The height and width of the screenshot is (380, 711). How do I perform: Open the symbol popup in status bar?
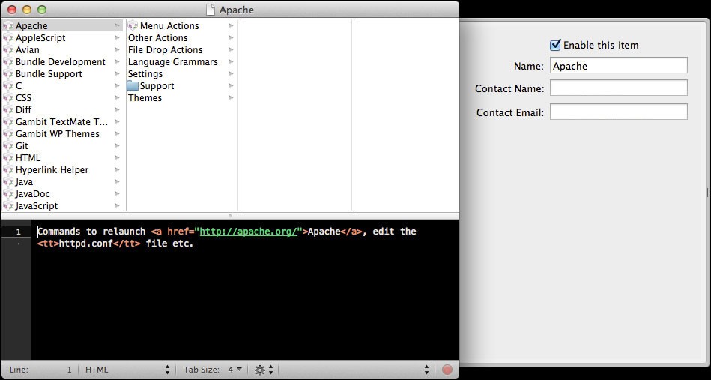355,370
